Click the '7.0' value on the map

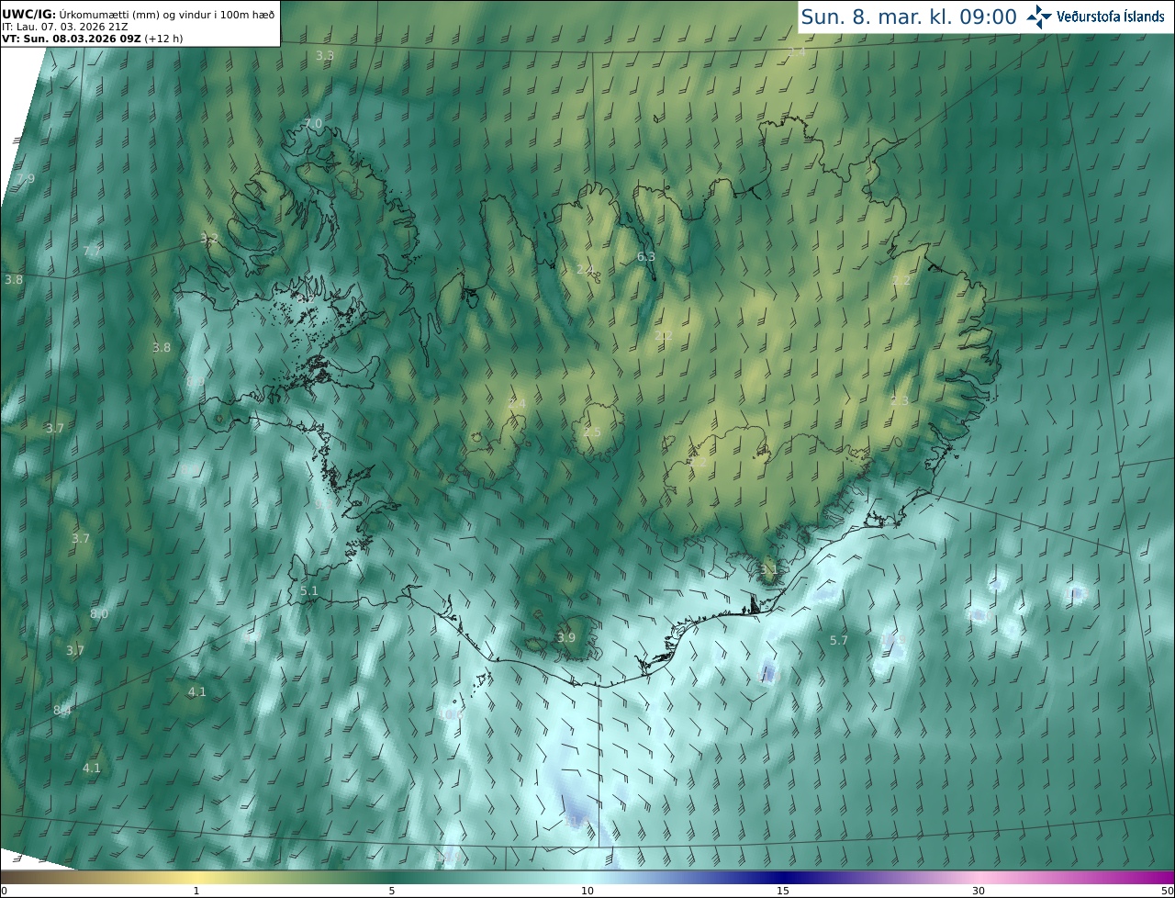[x=313, y=123]
